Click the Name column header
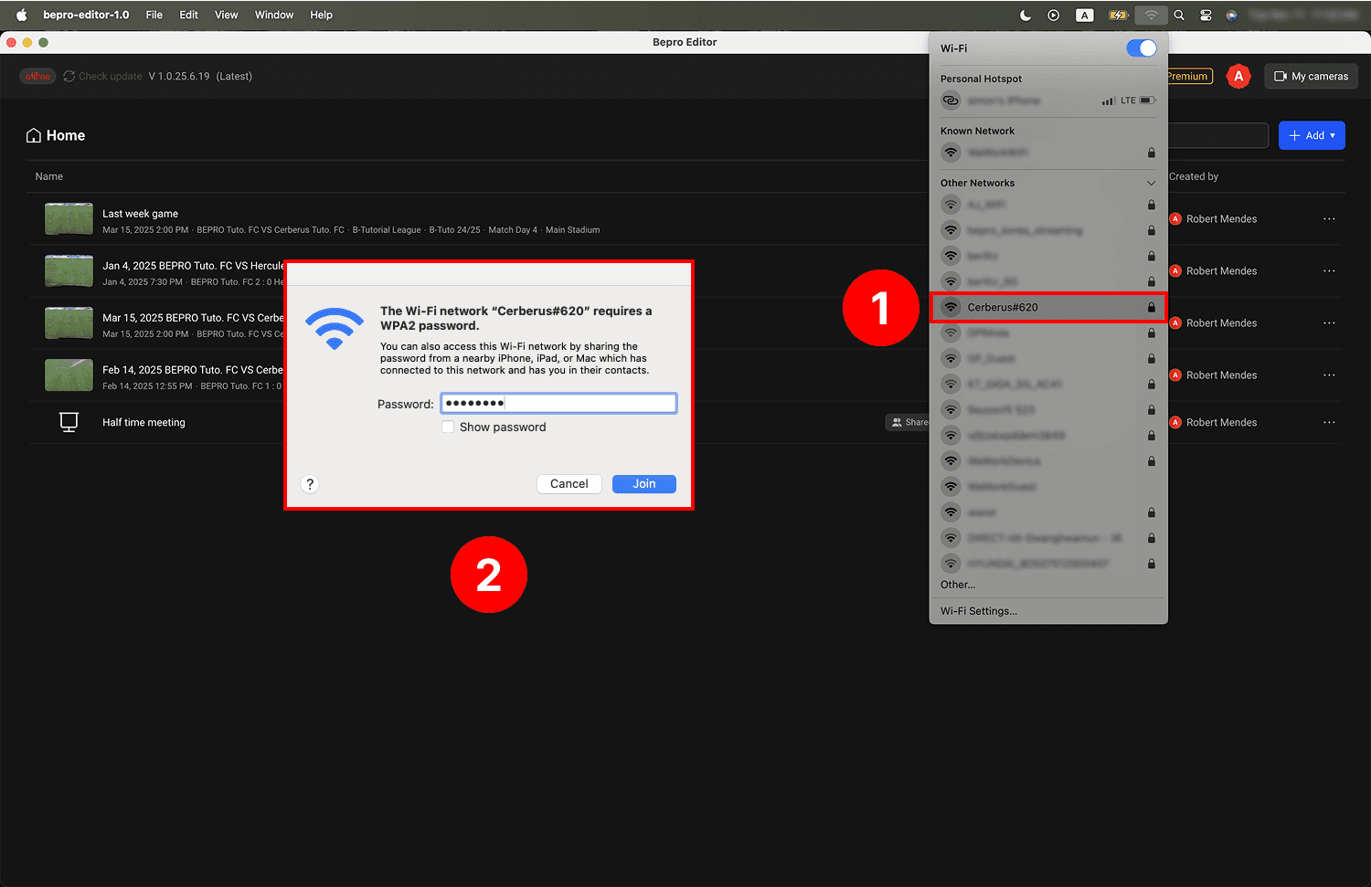The image size is (1371, 887). [49, 176]
